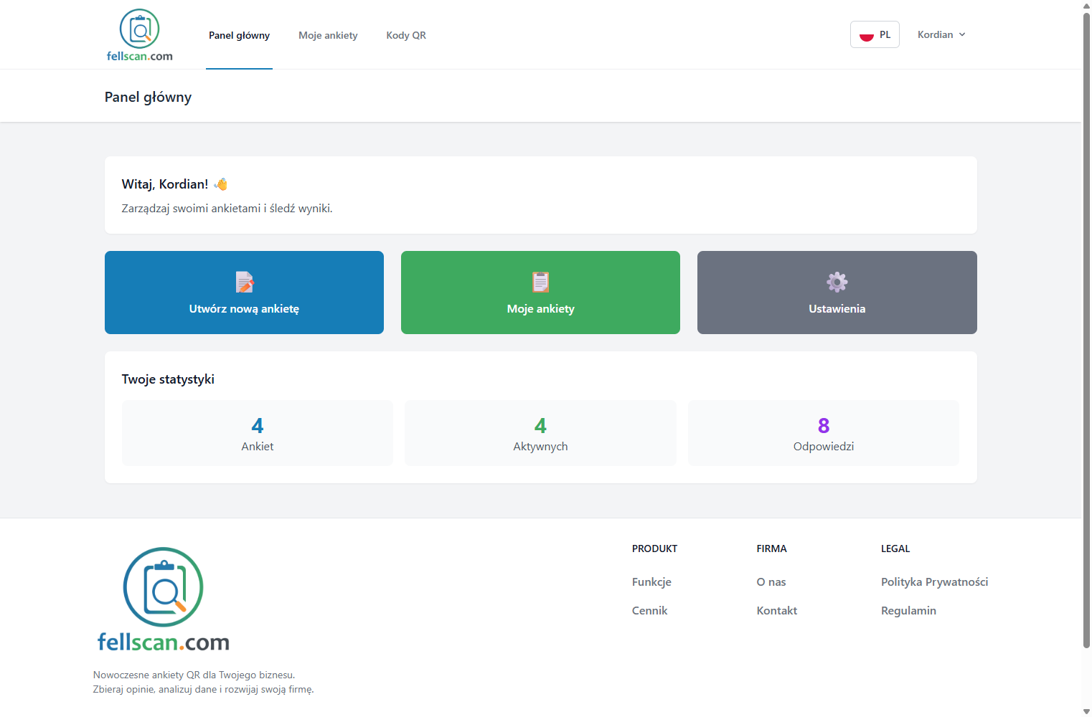Click the clipboard icon on green card
Viewport: 1092px width, 717px height.
click(540, 282)
